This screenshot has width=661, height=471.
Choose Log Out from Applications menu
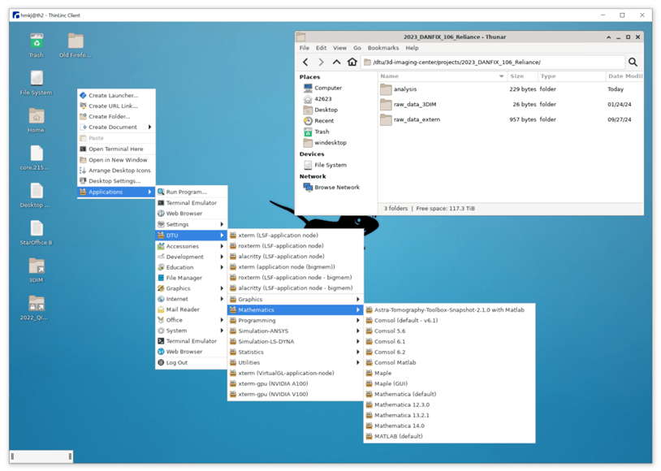(x=192, y=363)
